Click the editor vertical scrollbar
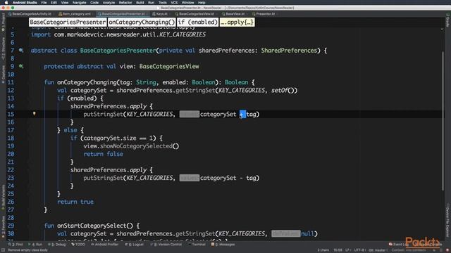 [443, 120]
